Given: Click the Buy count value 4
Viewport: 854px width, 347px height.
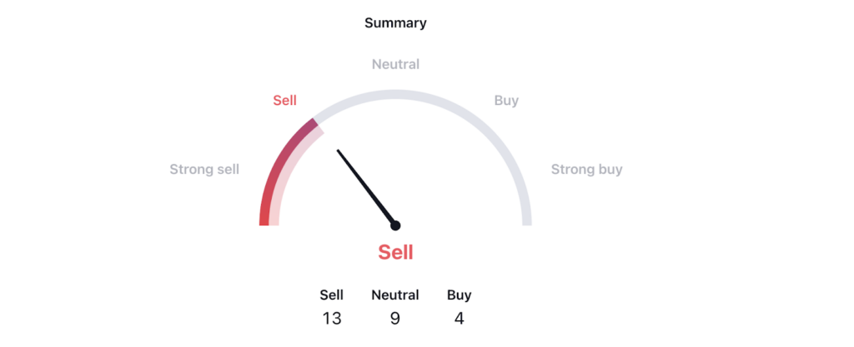Looking at the screenshot, I should [x=460, y=318].
